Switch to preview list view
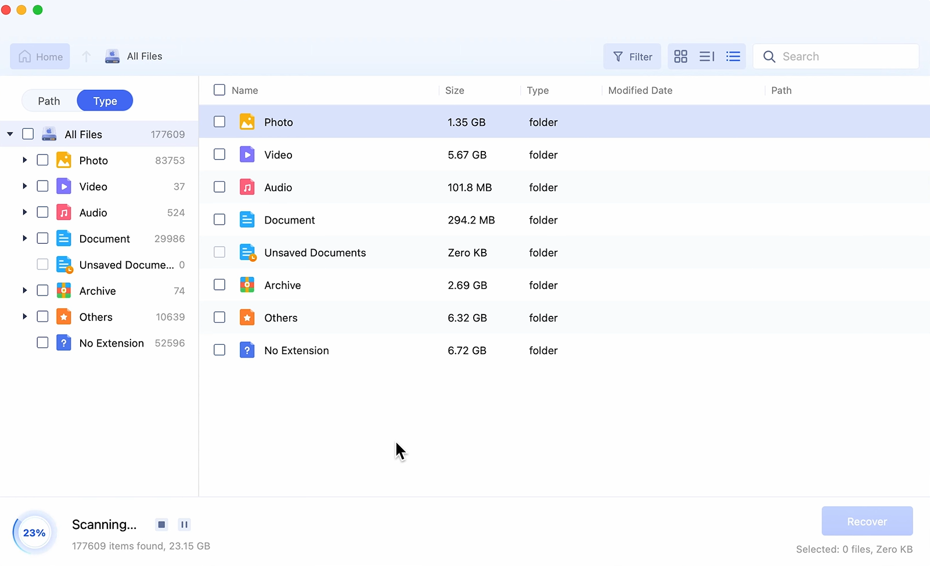 pos(706,56)
